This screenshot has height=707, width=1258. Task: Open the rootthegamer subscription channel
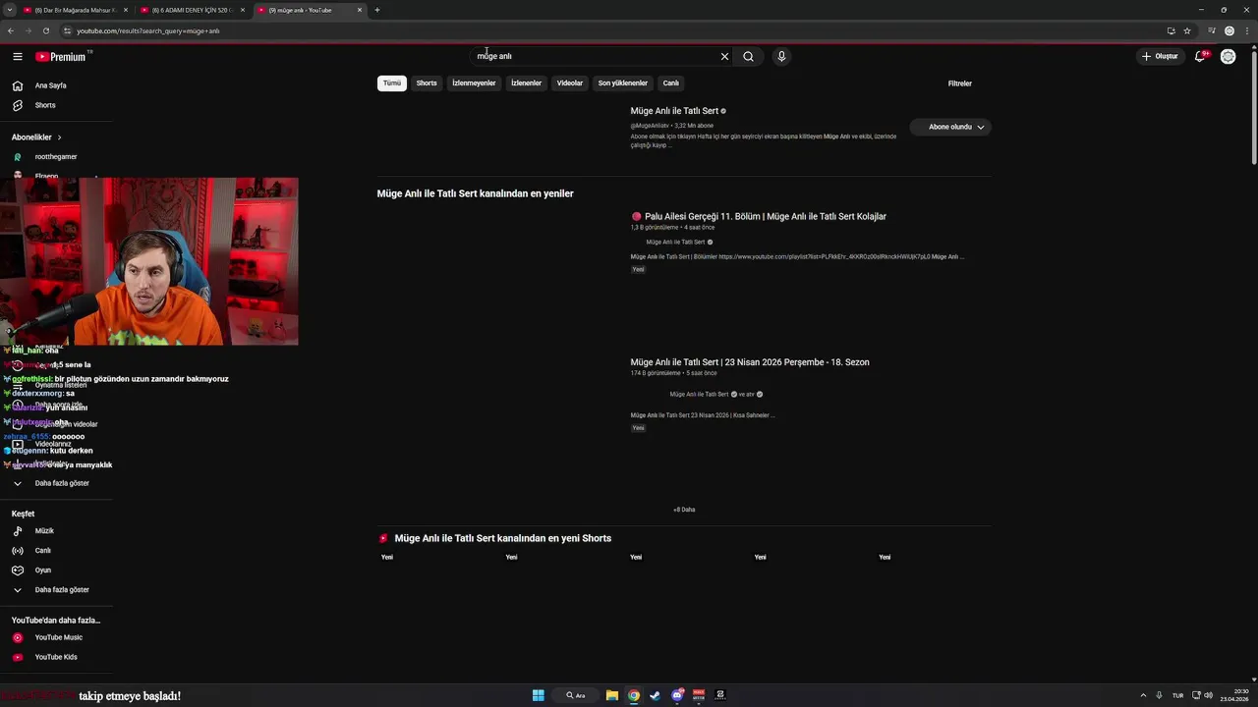(x=56, y=157)
